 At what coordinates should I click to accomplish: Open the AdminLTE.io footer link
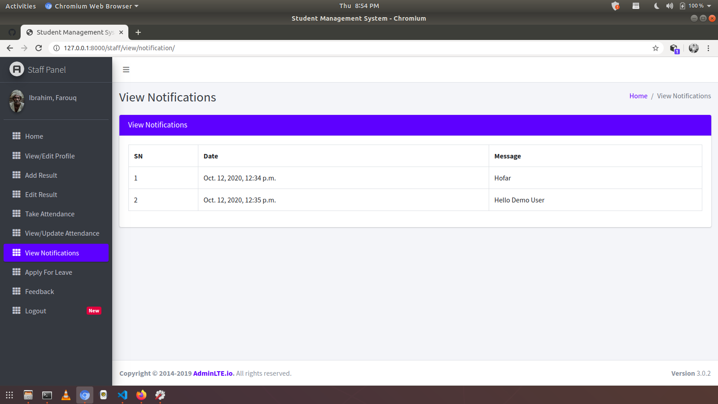click(x=214, y=373)
